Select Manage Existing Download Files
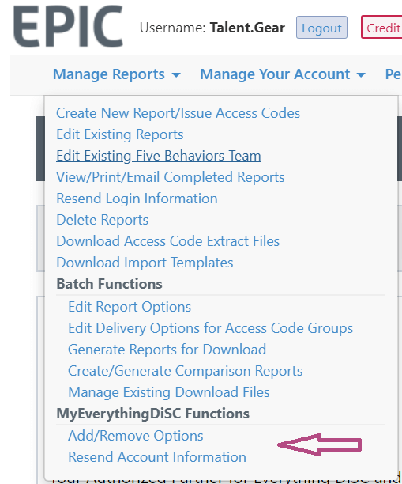The image size is (402, 484). pos(169,392)
